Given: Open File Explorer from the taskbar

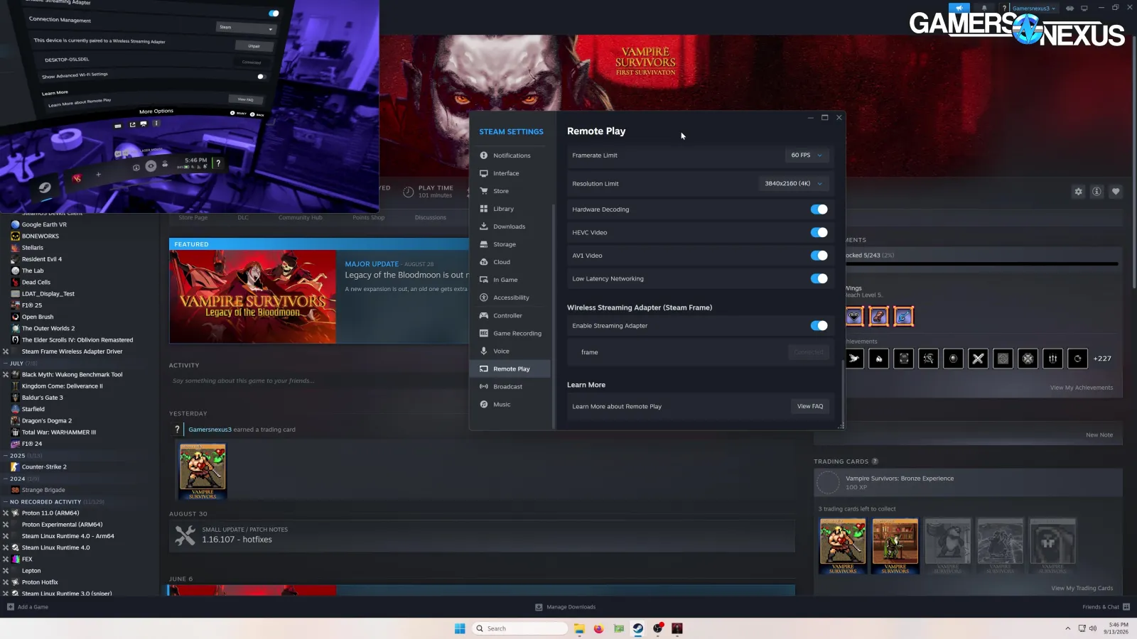Looking at the screenshot, I should [579, 628].
